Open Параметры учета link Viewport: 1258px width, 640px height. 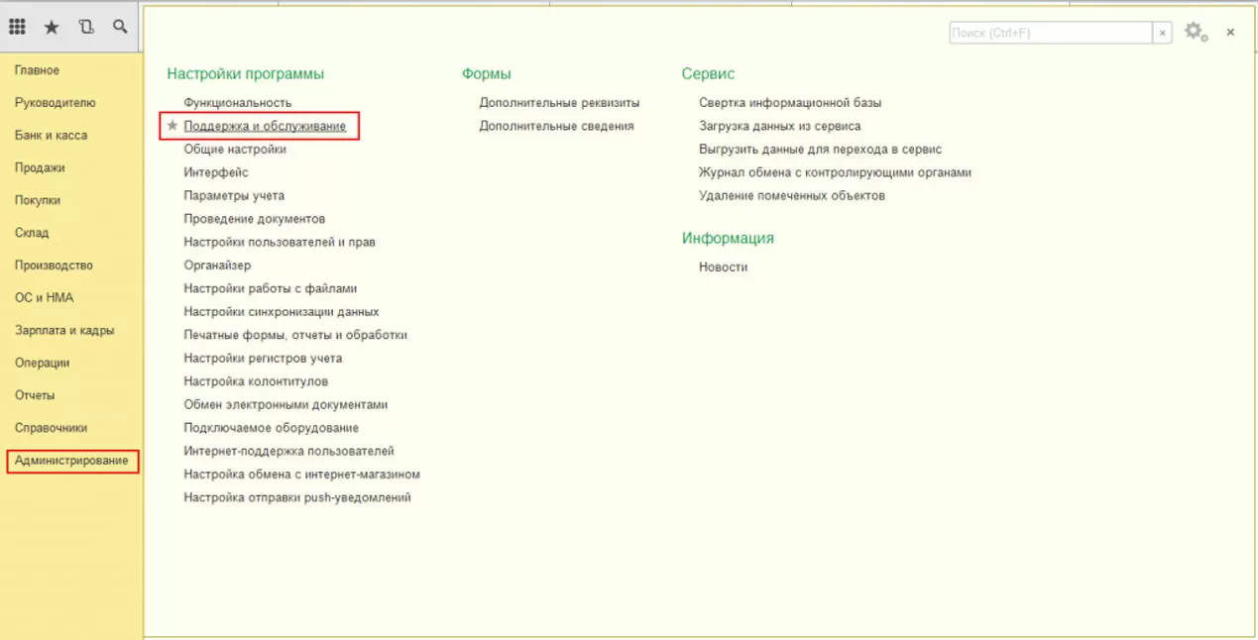pos(234,196)
